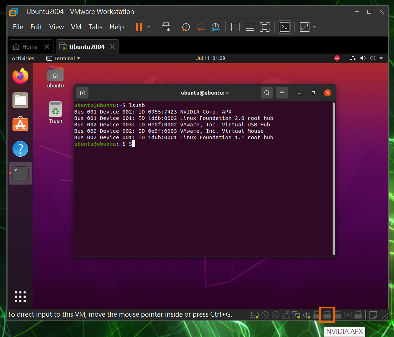This screenshot has width=394, height=337.
Task: Click the Activities button in Ubuntu
Action: click(23, 59)
